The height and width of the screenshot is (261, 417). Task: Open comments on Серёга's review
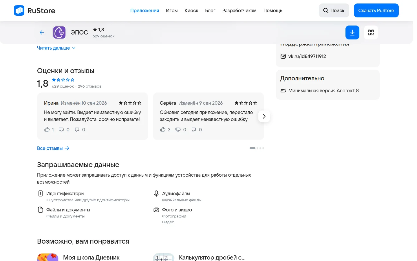click(x=194, y=130)
